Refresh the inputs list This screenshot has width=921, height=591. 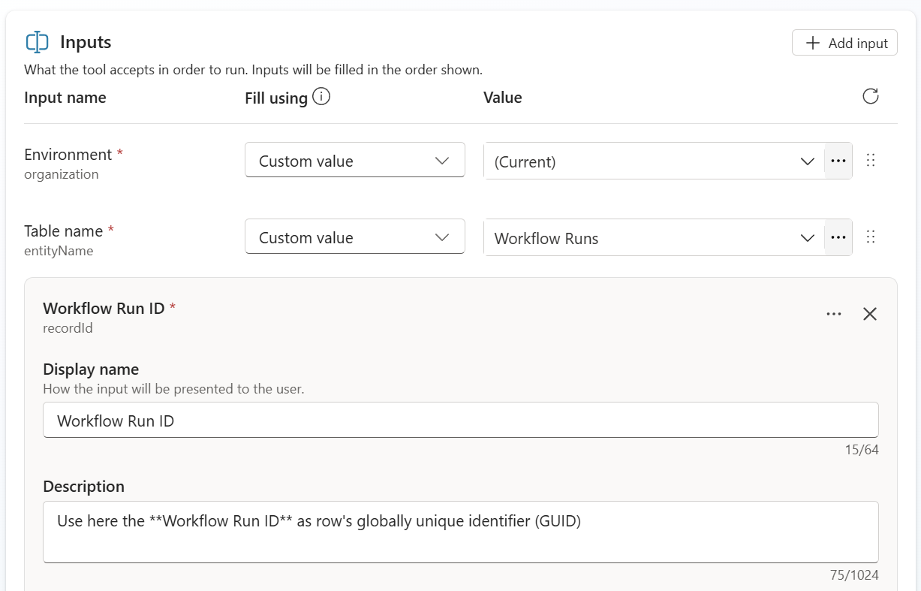870,96
